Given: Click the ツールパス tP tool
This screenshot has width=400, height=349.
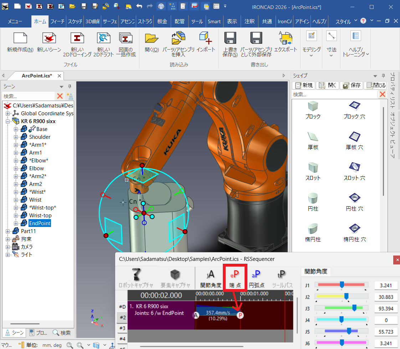Looking at the screenshot, I should click(282, 279).
